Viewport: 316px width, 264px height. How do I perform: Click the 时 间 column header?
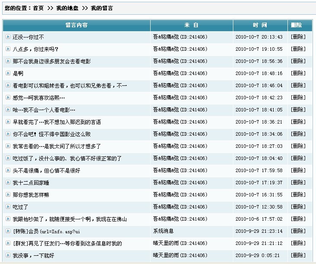[x=260, y=25]
